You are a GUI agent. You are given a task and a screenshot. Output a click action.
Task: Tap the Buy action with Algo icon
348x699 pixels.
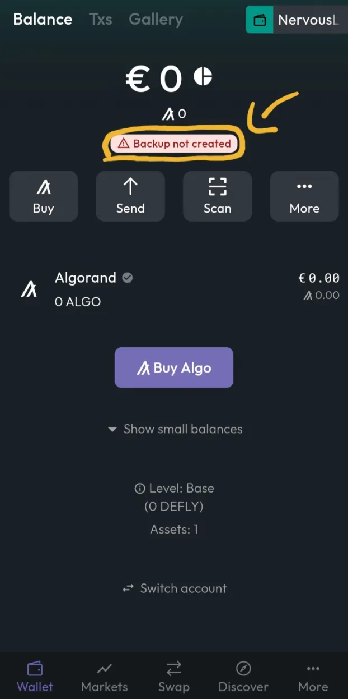(43, 196)
